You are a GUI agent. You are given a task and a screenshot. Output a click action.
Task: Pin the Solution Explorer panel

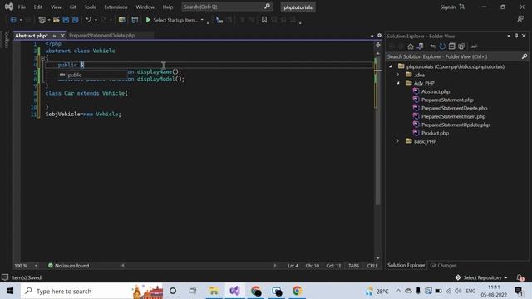516,36
